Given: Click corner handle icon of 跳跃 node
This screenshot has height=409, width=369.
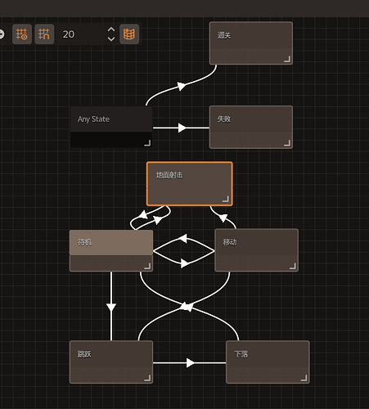Looking at the screenshot, I should point(147,378).
